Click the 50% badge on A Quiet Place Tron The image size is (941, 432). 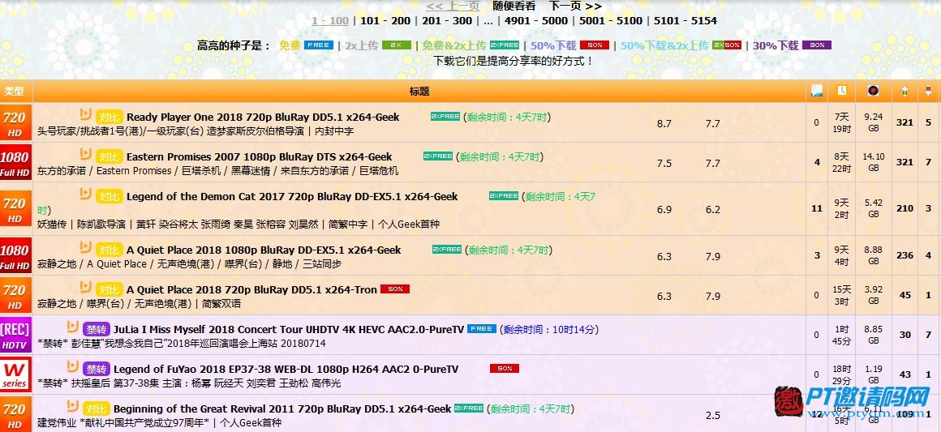pos(395,289)
